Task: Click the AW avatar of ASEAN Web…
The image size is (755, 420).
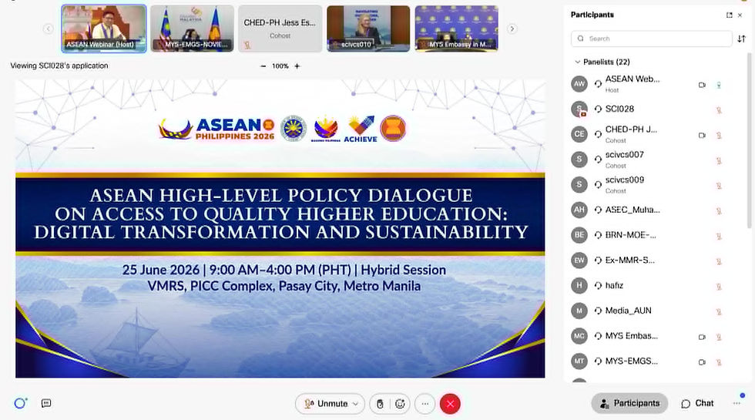Action: click(579, 84)
